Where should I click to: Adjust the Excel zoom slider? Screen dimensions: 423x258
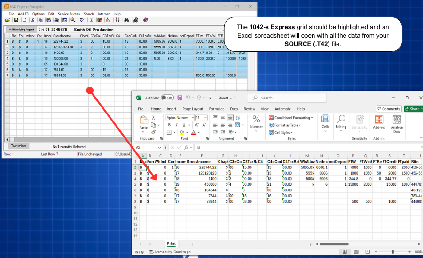click(392, 252)
